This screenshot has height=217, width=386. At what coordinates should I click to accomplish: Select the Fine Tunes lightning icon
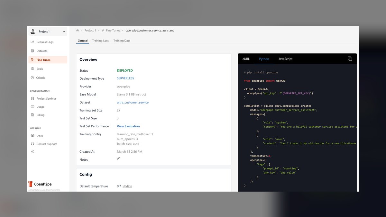(32, 60)
